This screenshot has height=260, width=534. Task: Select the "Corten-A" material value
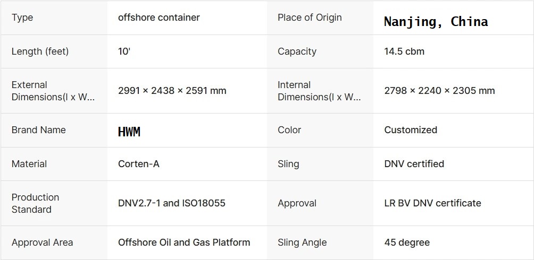click(139, 164)
